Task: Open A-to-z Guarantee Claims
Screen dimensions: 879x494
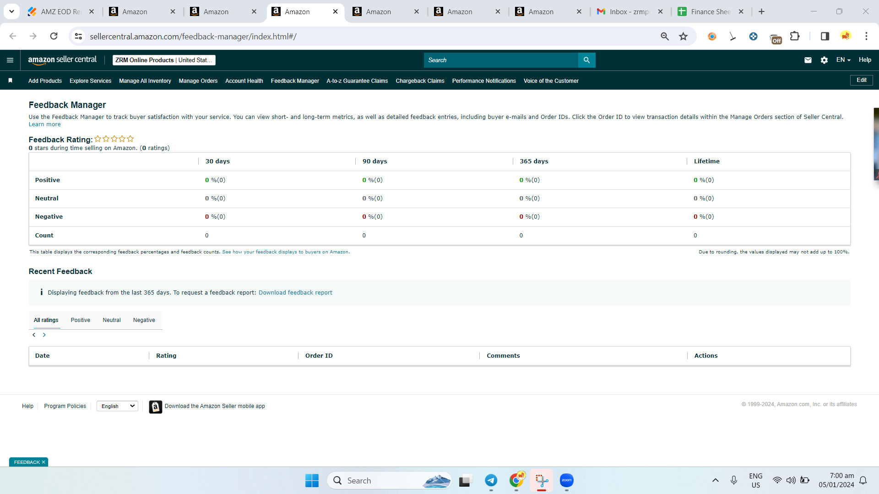Action: 357,81
